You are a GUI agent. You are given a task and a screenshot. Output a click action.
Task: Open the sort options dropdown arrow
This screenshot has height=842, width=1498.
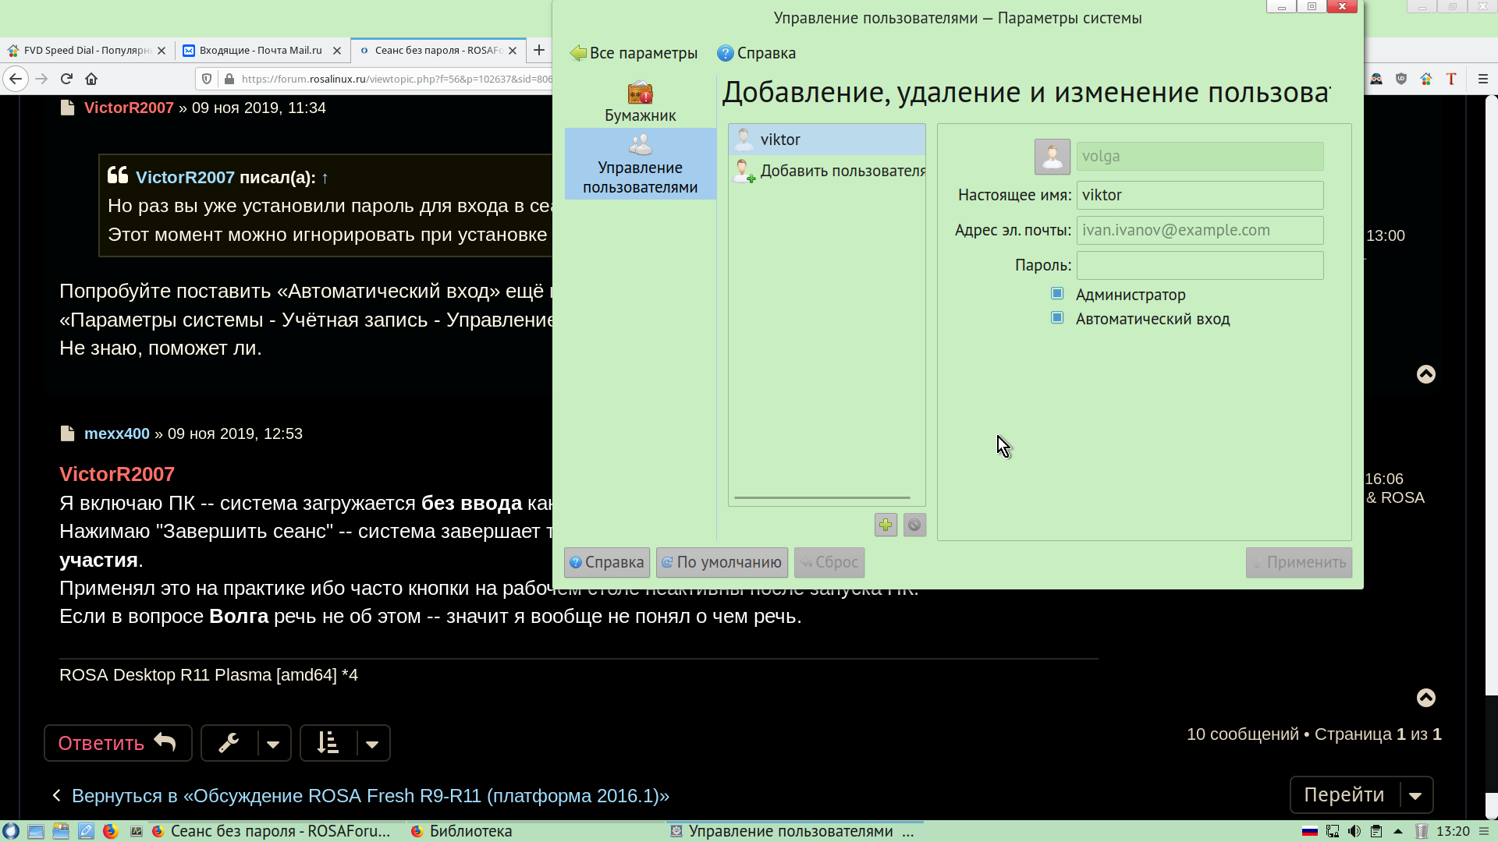[x=372, y=744]
